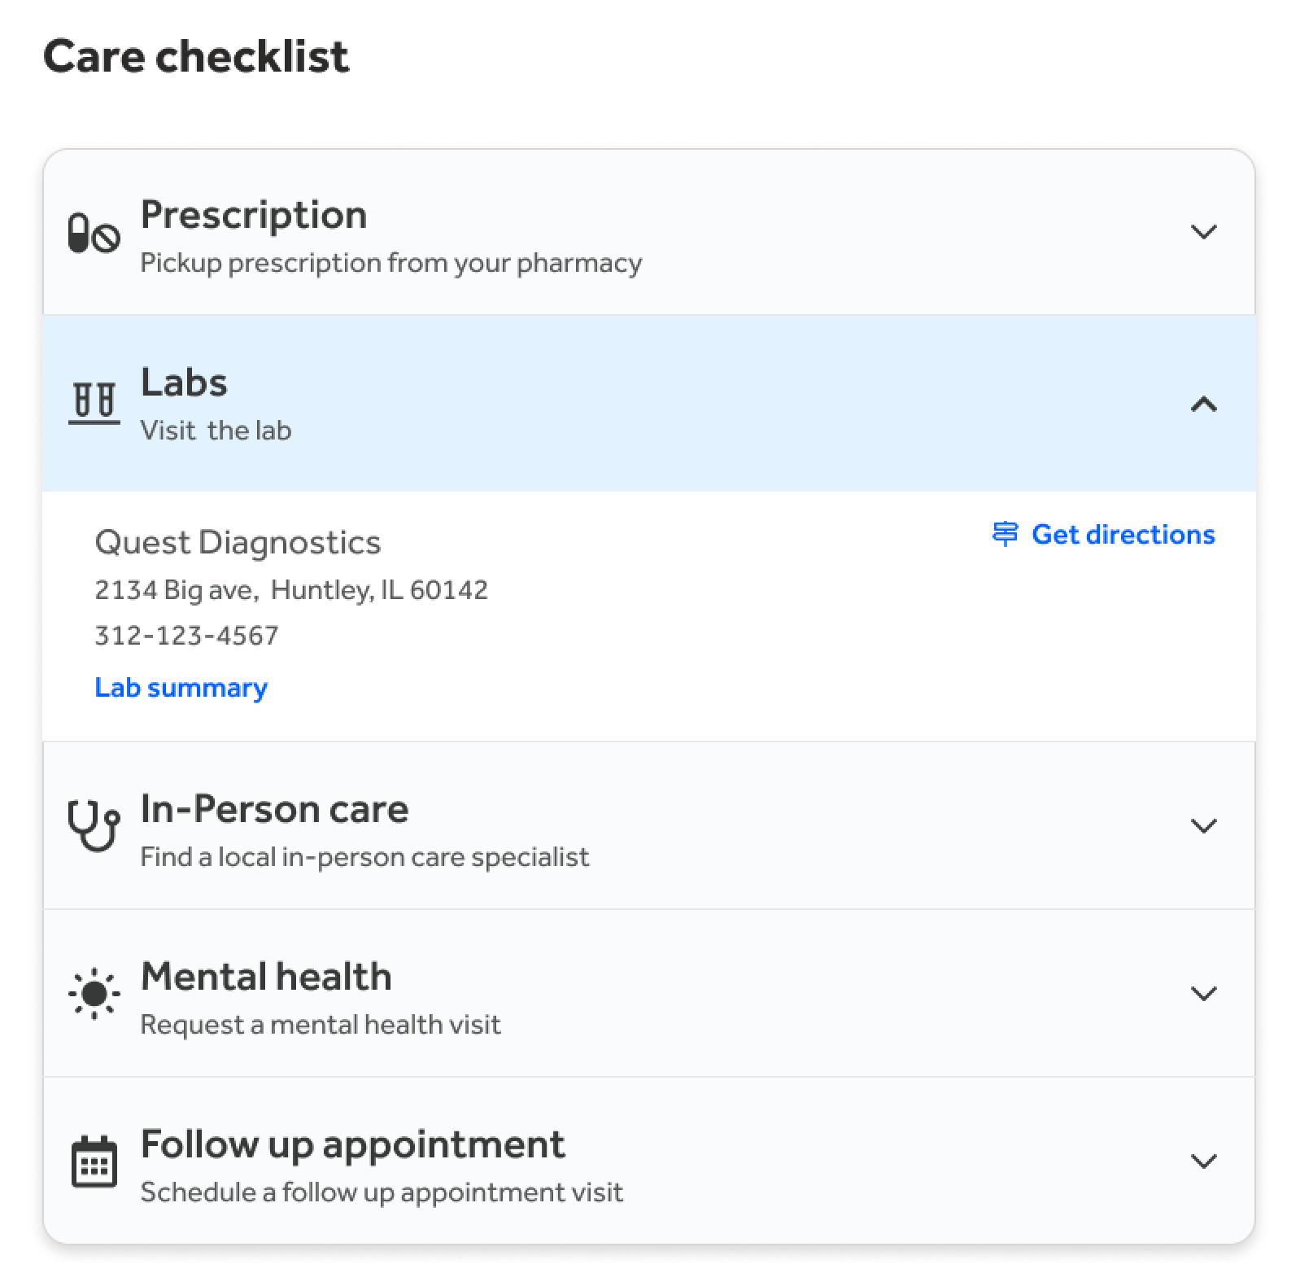Click the phone number 312-123-4567

pyautogui.click(x=185, y=636)
